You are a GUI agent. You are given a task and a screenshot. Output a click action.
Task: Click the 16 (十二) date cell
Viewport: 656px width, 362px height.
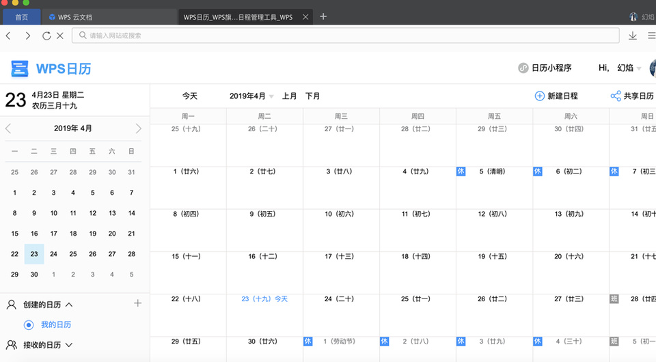(x=264, y=273)
